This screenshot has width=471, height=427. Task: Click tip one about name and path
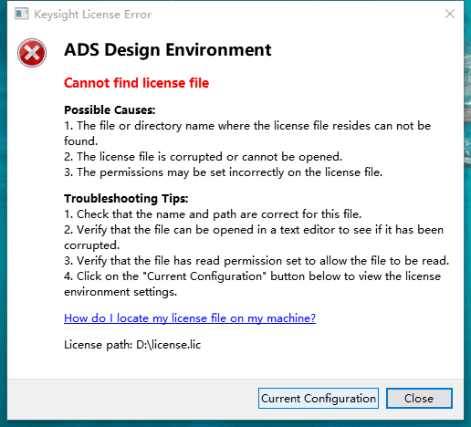tap(213, 214)
